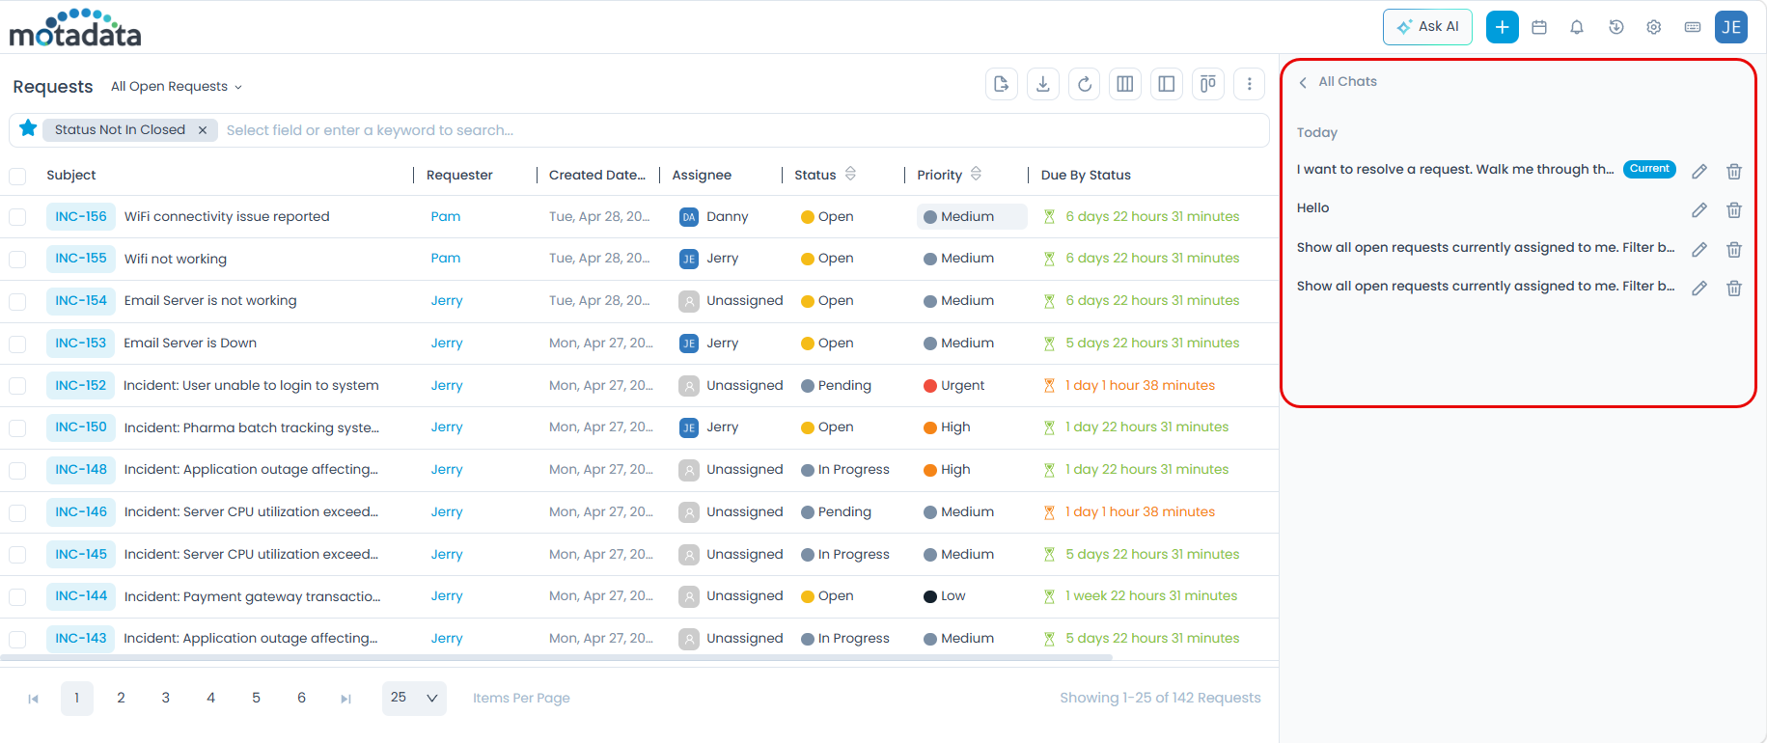Change Pending status on INC-152
Viewport: 1767px width, 743px height.
coord(836,385)
